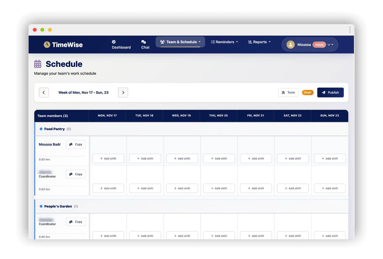Click the purple calendar icon beside Schedule
This screenshot has width=383, height=259.
click(38, 64)
